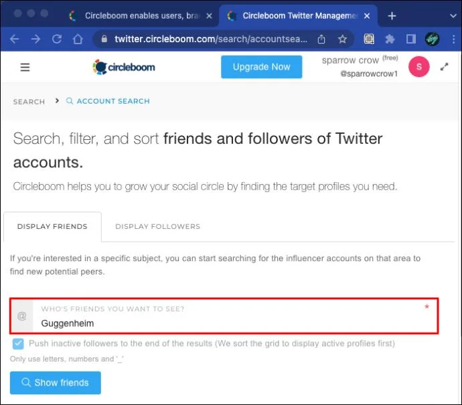Bookmark this page with the star
The width and height of the screenshot is (462, 405).
click(342, 39)
